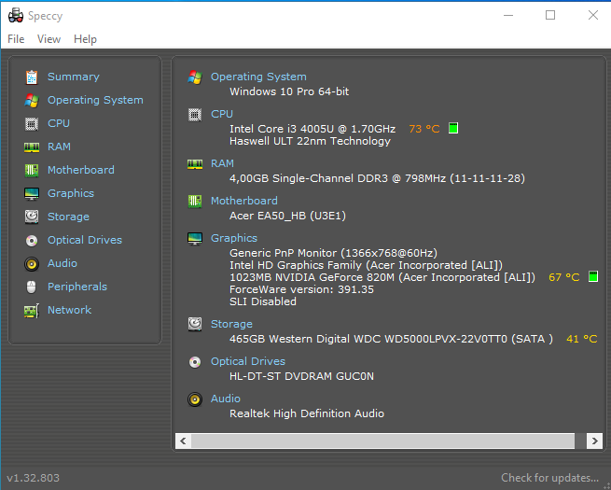
Task: Select Network in the sidebar
Action: (69, 310)
